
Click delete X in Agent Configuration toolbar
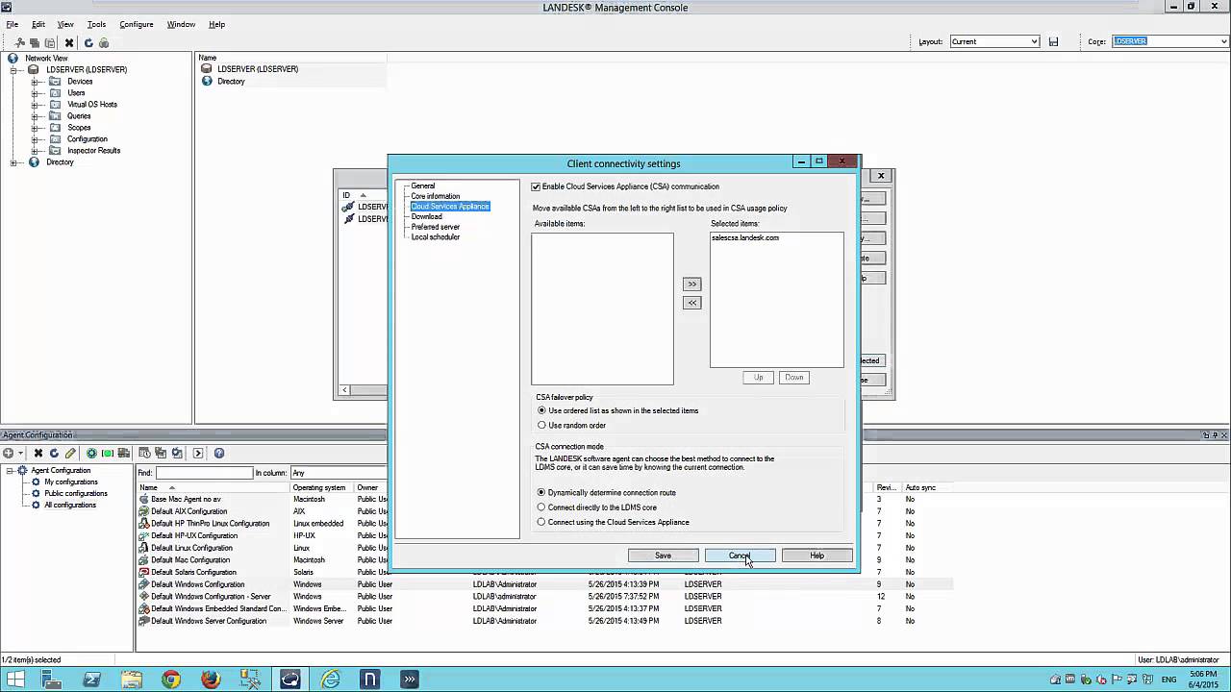(x=38, y=453)
